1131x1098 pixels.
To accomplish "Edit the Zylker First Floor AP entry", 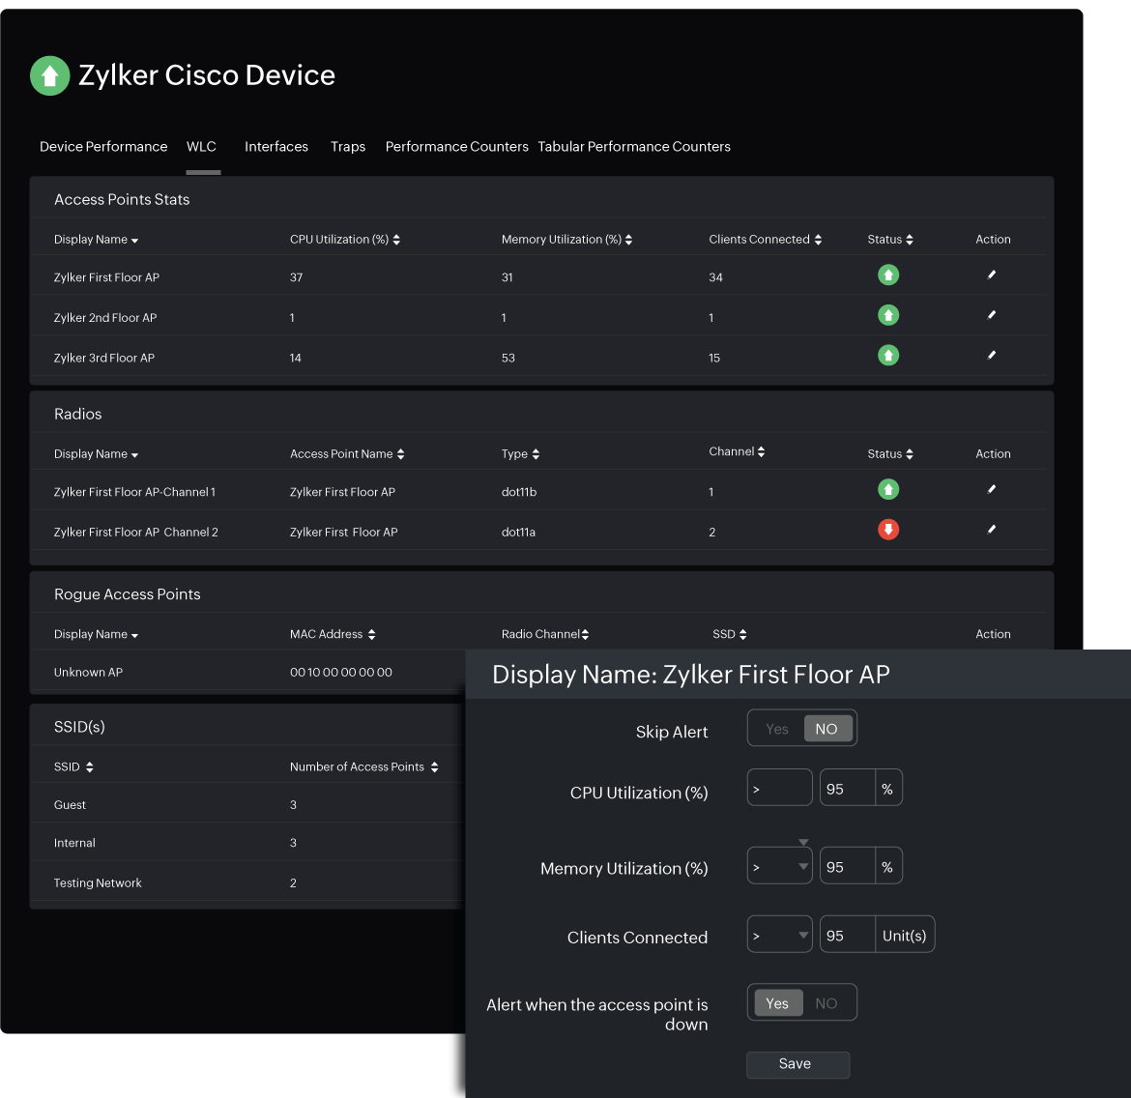I will [x=992, y=274].
